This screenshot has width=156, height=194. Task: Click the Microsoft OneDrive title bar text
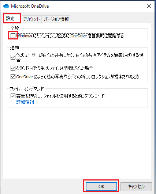click(x=30, y=6)
